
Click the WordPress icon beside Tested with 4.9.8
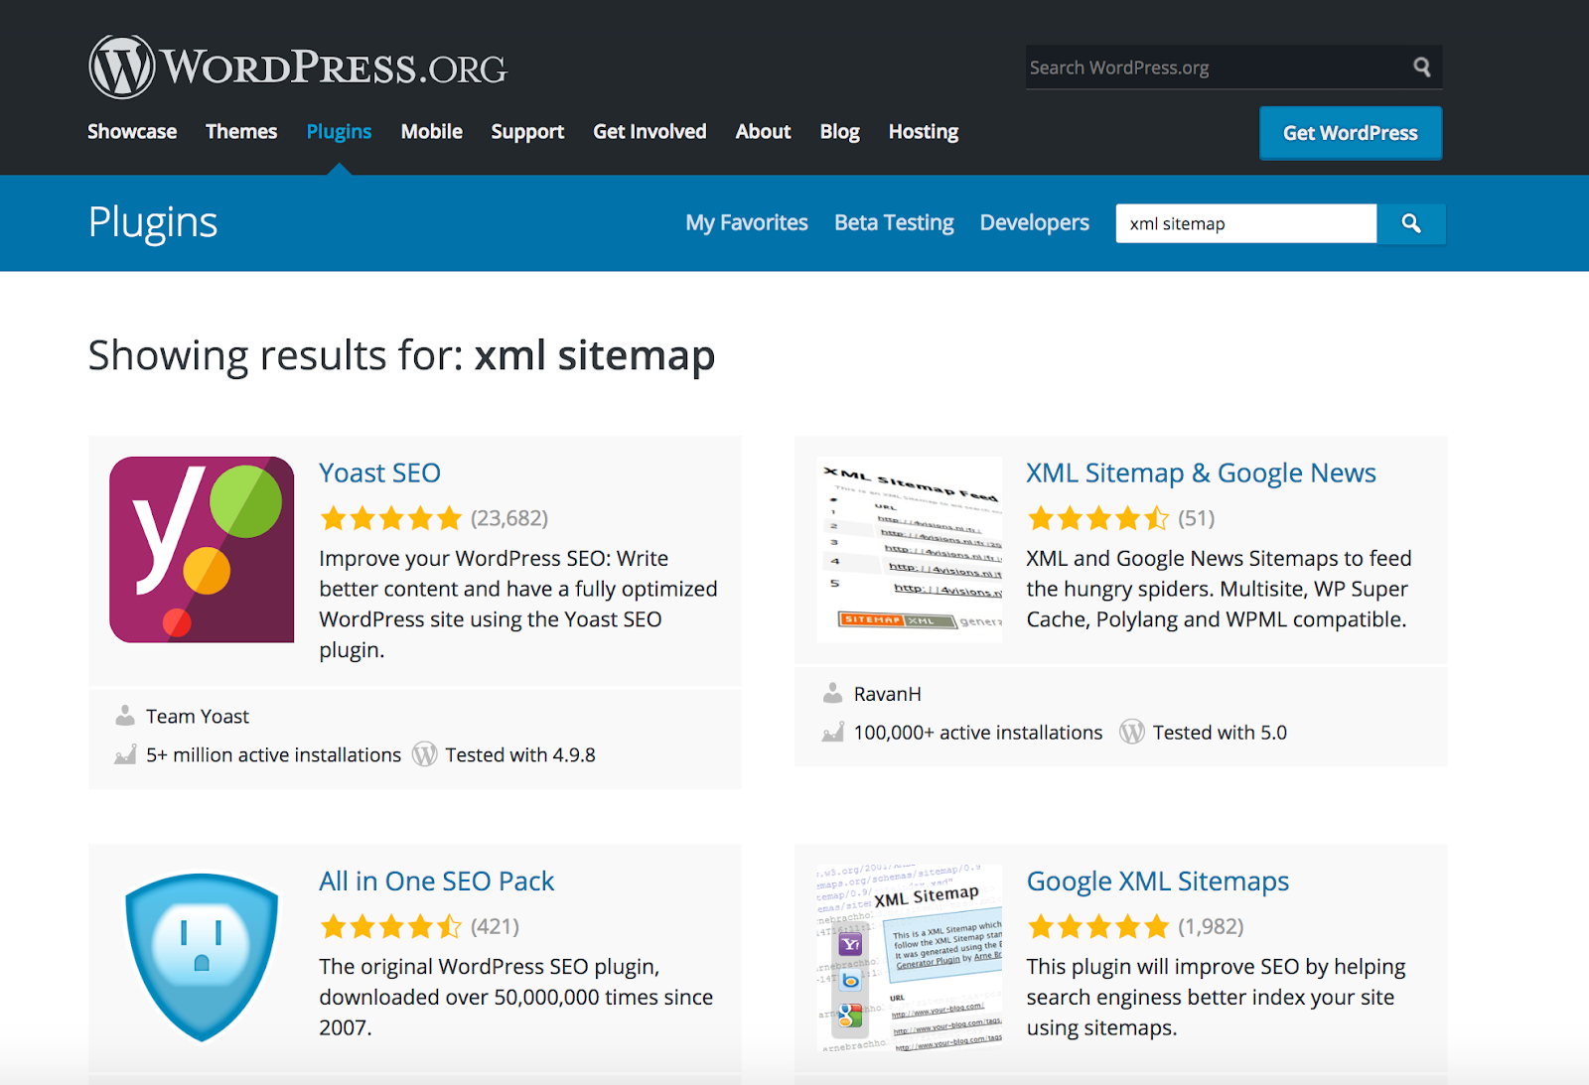425,754
